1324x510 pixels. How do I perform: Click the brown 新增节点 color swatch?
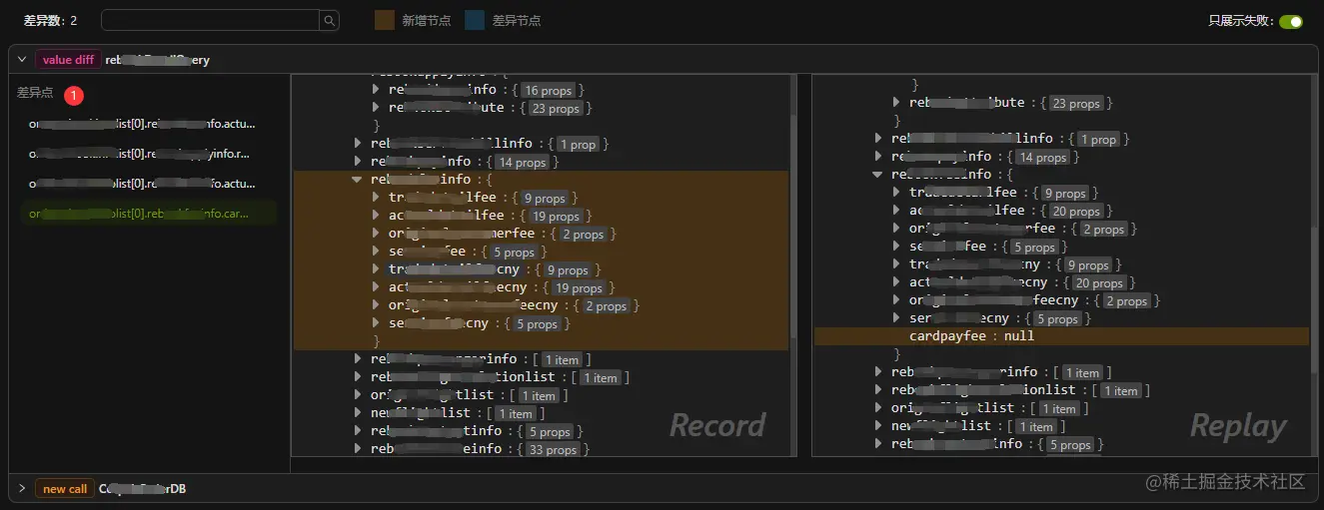pyautogui.click(x=385, y=20)
